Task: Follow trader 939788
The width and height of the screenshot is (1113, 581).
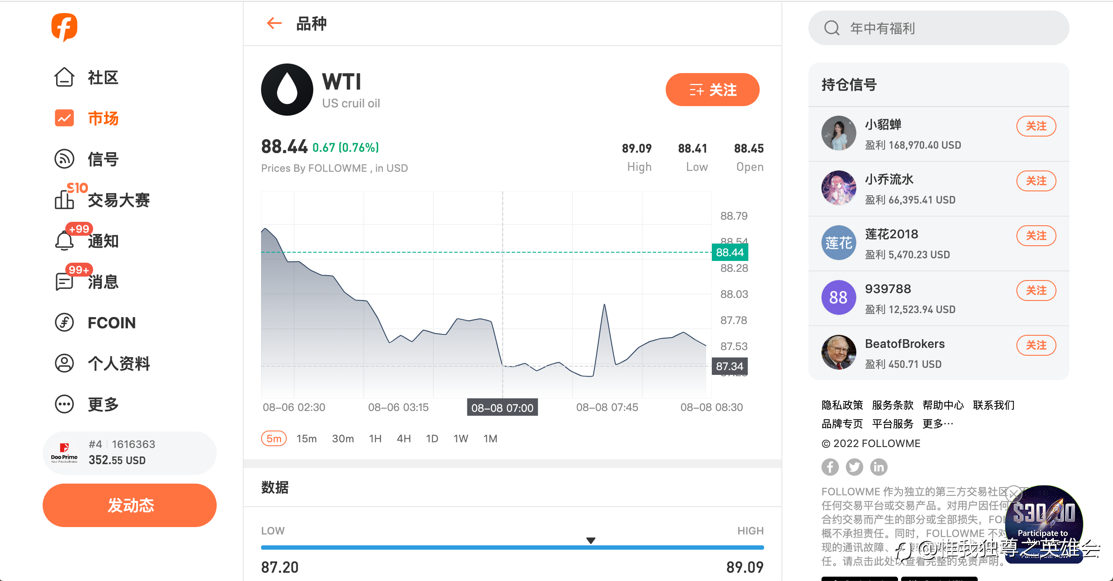Action: [1036, 290]
